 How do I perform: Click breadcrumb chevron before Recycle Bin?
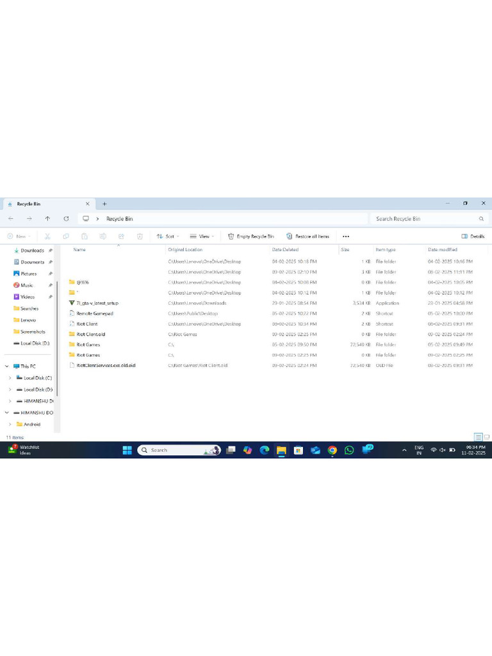[x=97, y=219]
